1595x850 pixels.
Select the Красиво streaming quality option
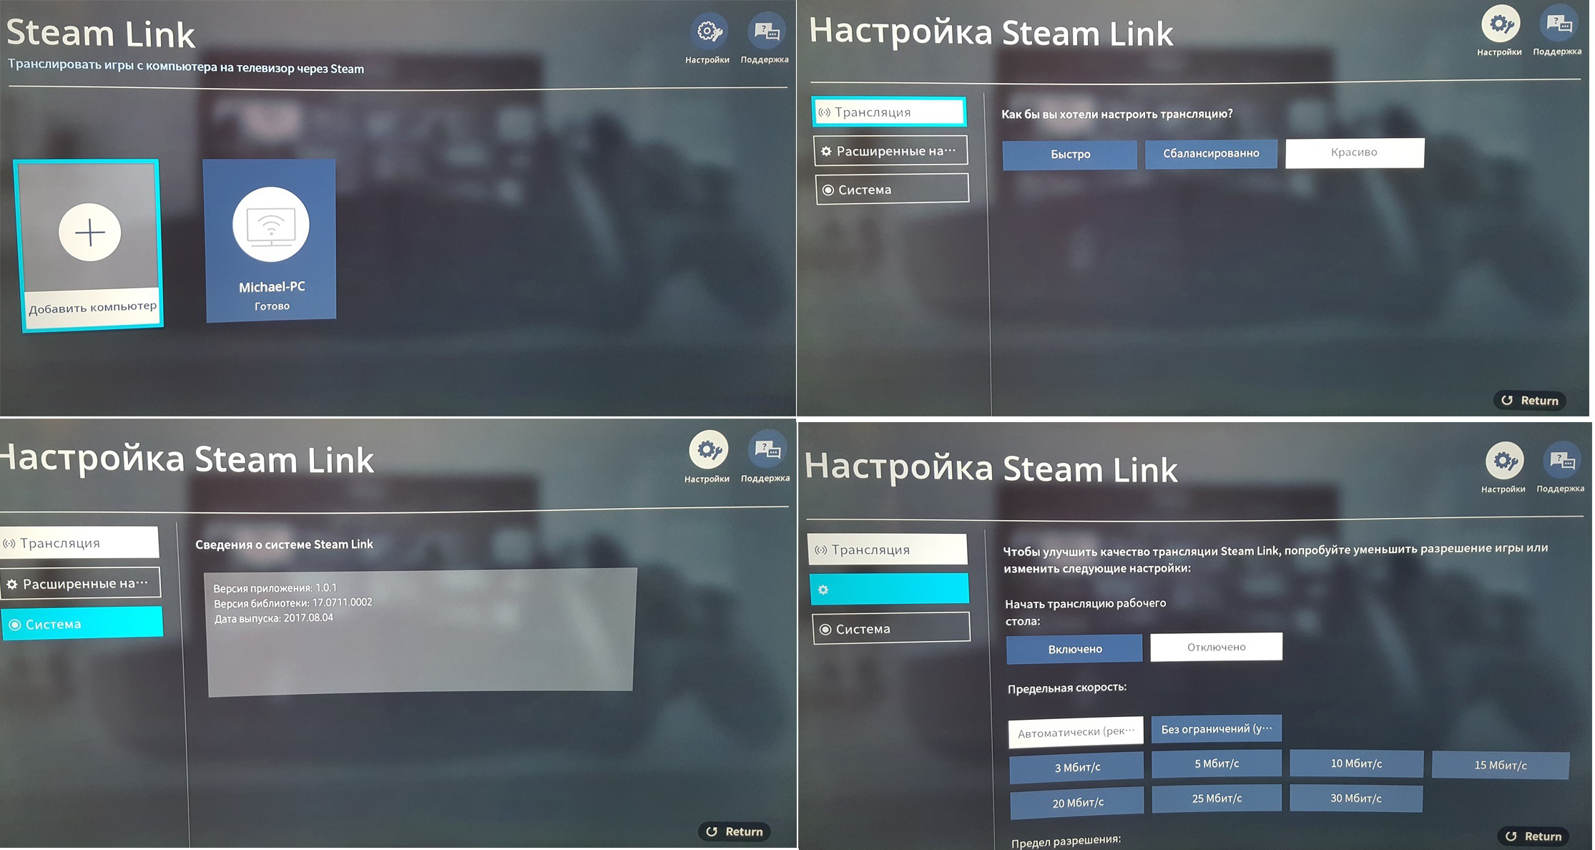click(x=1354, y=152)
